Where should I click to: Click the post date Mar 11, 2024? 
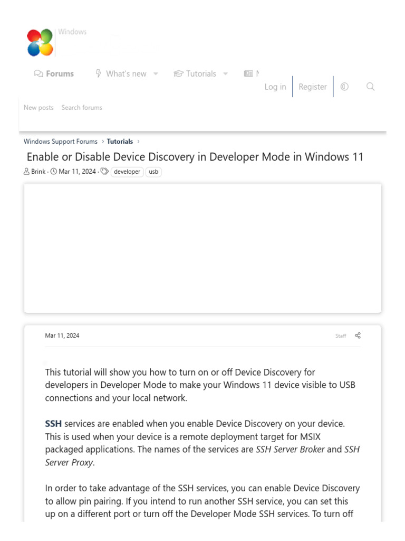(x=62, y=335)
